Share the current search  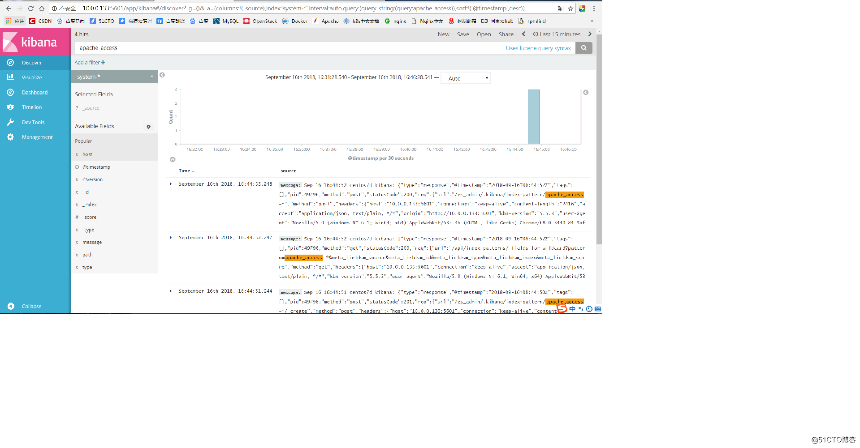(x=506, y=34)
